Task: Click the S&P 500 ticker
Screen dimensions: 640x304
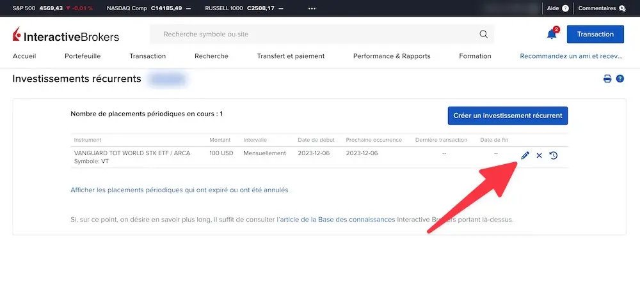Action: coord(52,8)
